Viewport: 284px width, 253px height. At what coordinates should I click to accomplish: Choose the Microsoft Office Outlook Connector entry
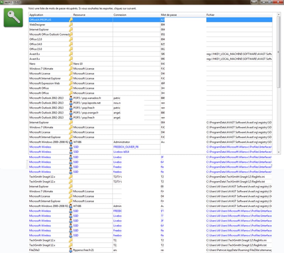tap(49, 34)
